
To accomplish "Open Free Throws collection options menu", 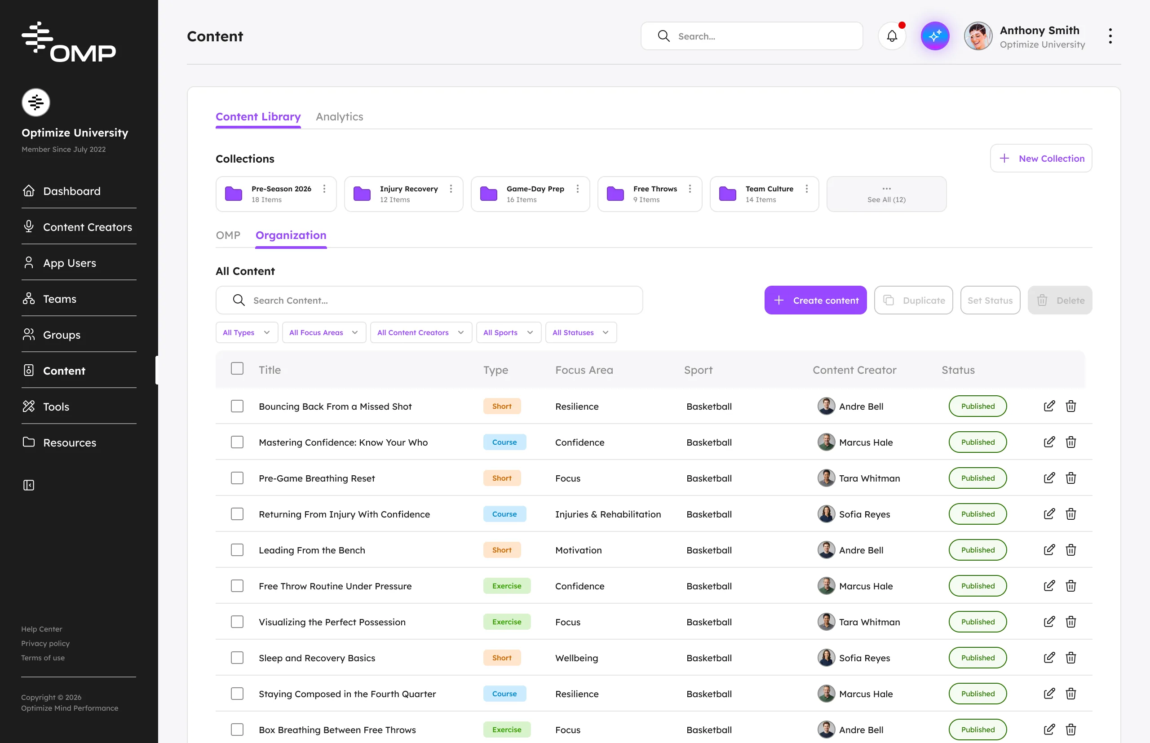I will tap(689, 189).
